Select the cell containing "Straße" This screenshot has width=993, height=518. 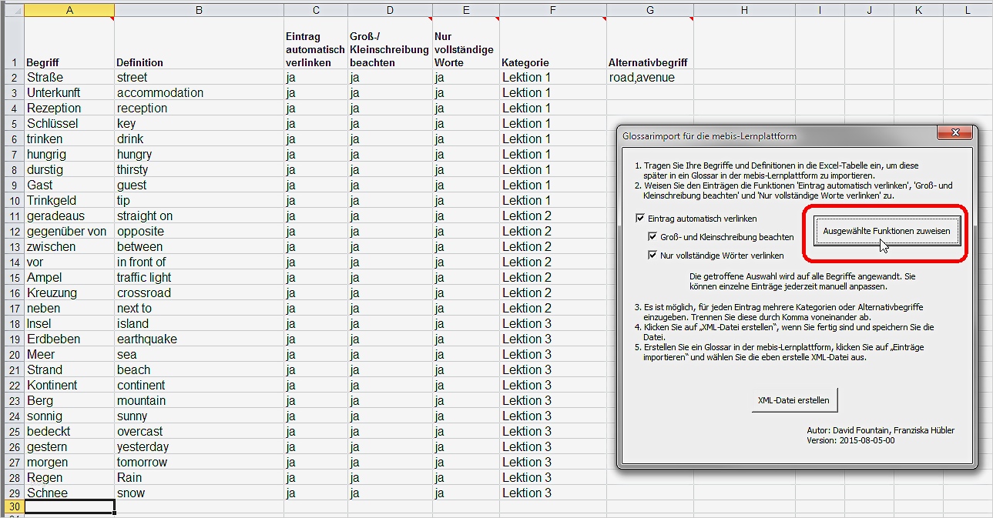pos(69,77)
